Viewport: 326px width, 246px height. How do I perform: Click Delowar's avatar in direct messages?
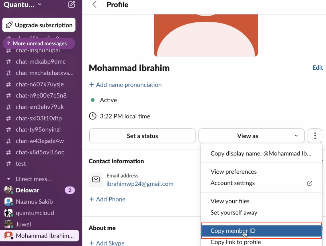(9, 190)
